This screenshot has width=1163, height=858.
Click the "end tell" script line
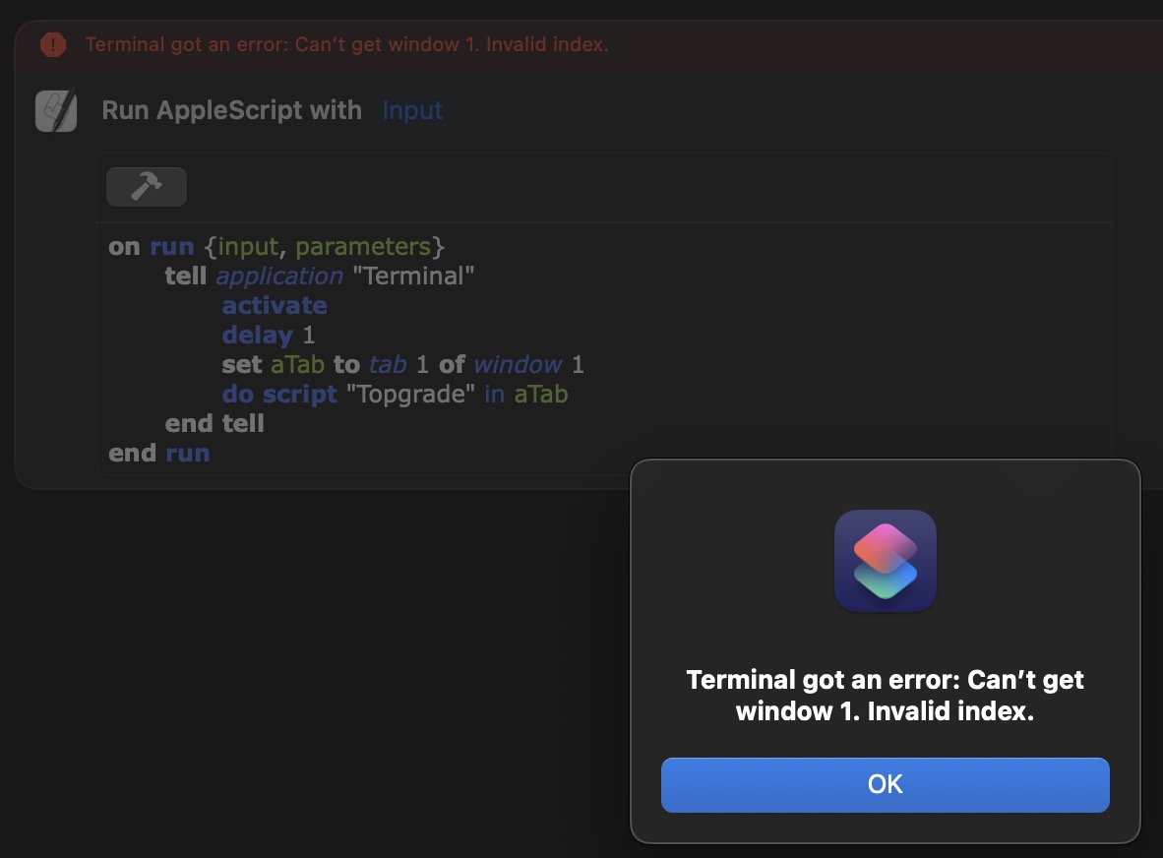(x=214, y=423)
